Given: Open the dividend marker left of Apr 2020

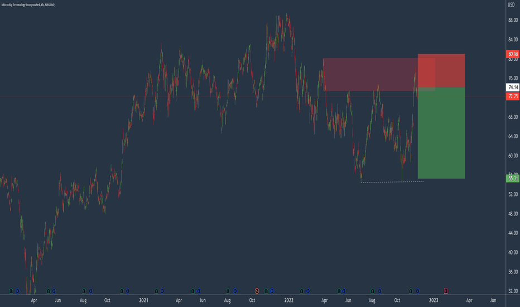Looking at the screenshot, I should tap(17, 291).
